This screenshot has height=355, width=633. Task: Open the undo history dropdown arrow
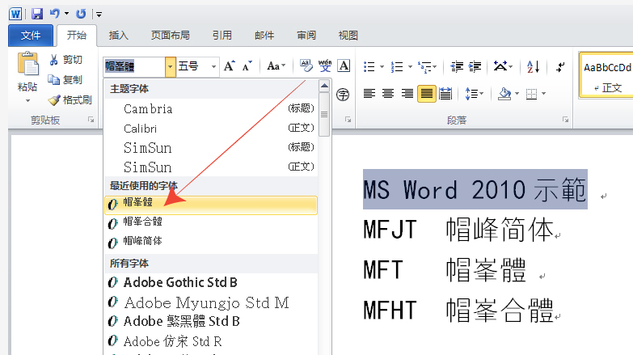[x=66, y=14]
